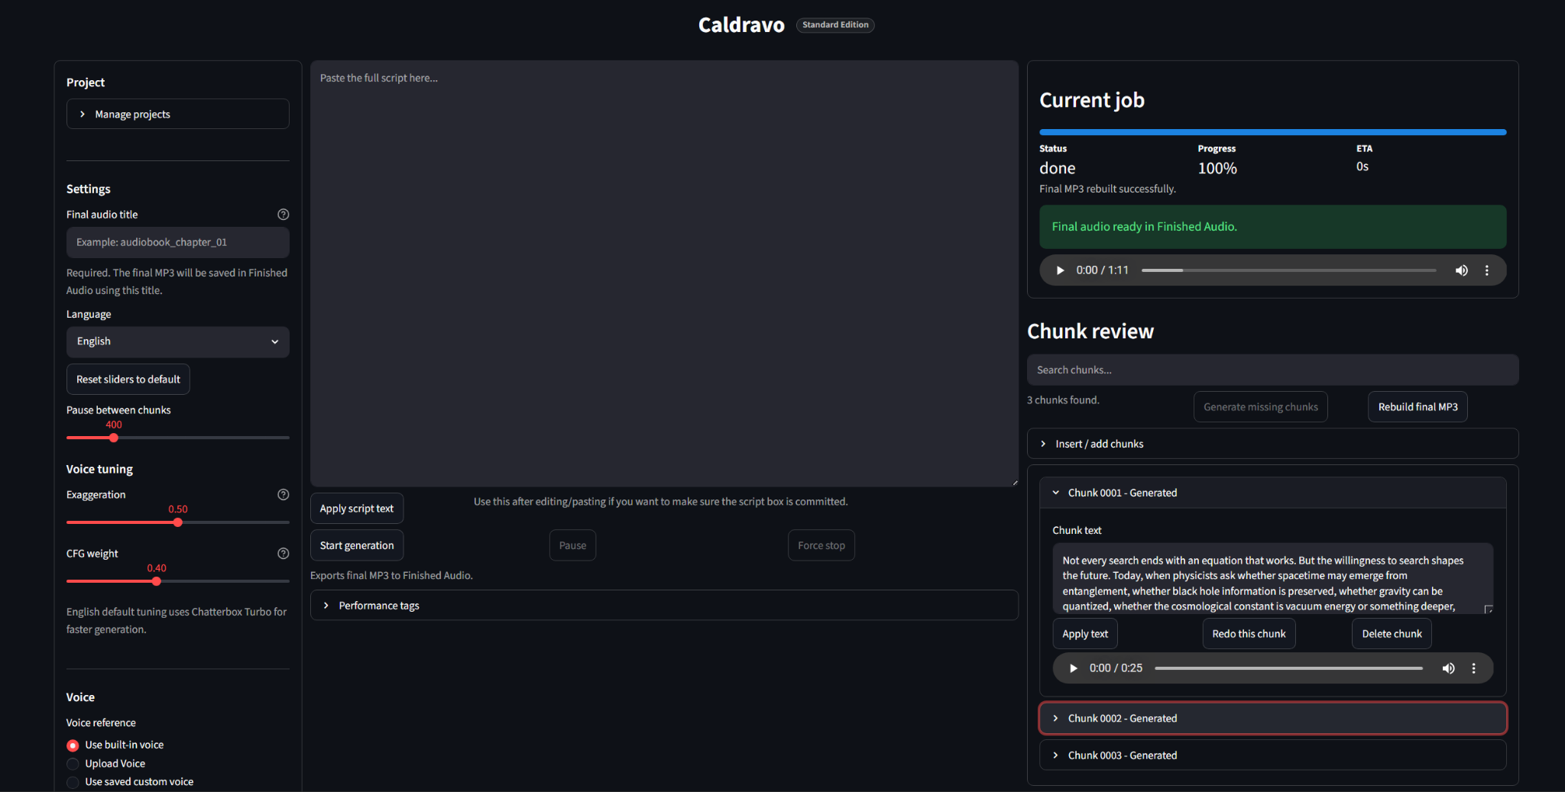
Task: Adjust the CFG weight slider handle
Action: pyautogui.click(x=157, y=581)
